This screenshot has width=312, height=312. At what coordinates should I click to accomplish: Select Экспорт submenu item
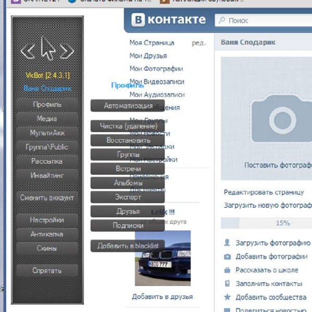[127, 197]
